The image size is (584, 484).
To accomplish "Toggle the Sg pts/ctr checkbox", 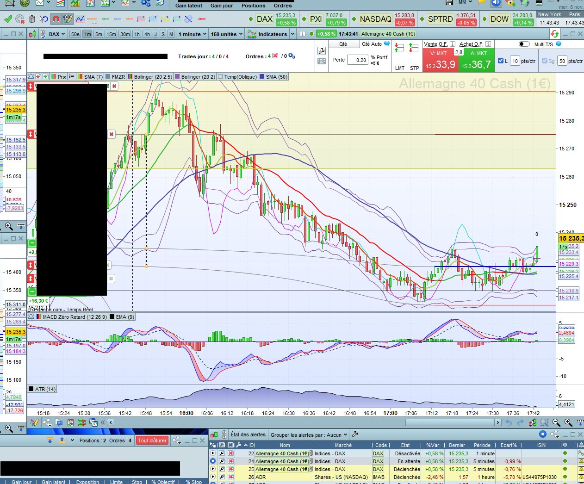I will tap(545, 61).
